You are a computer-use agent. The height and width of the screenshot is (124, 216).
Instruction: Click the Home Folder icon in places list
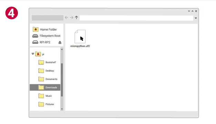[x=35, y=29]
